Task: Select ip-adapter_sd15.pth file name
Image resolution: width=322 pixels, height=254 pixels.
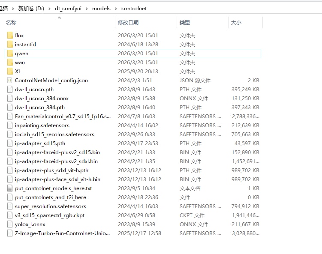Action: point(40,143)
